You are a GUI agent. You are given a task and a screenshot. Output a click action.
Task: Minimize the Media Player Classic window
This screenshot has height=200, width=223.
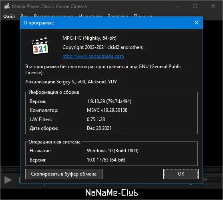(177, 6)
